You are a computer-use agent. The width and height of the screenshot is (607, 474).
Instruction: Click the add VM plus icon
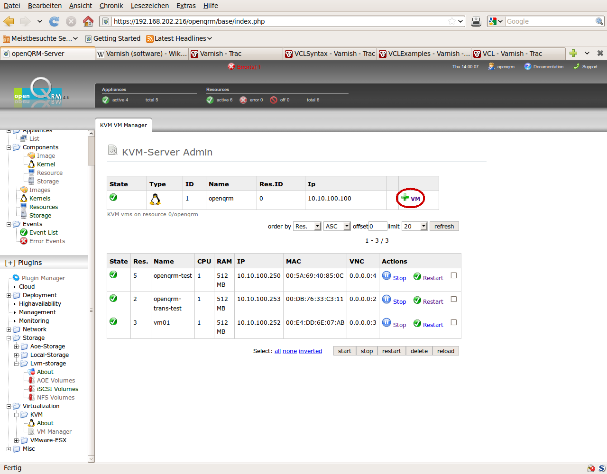[405, 198]
